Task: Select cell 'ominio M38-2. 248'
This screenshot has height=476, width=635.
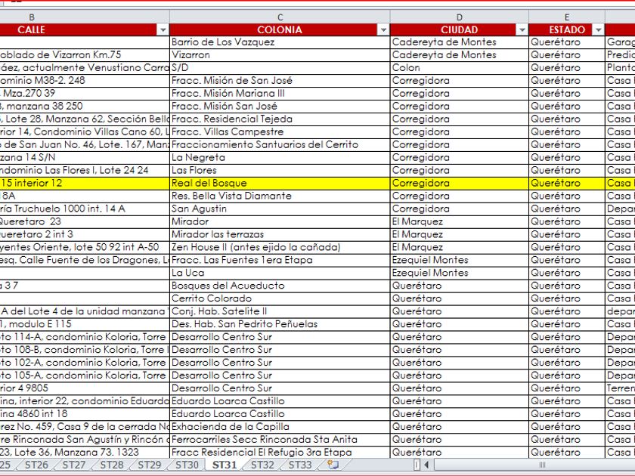Action: 84,81
